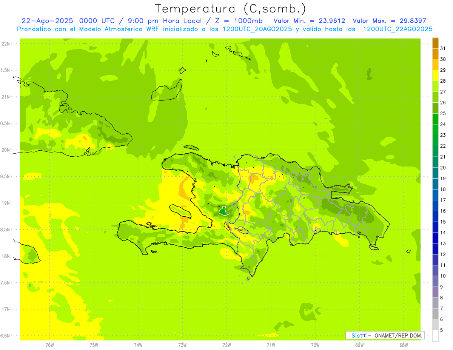Click the dark green cold spot near 72W
The image size is (453, 350).
[223, 211]
